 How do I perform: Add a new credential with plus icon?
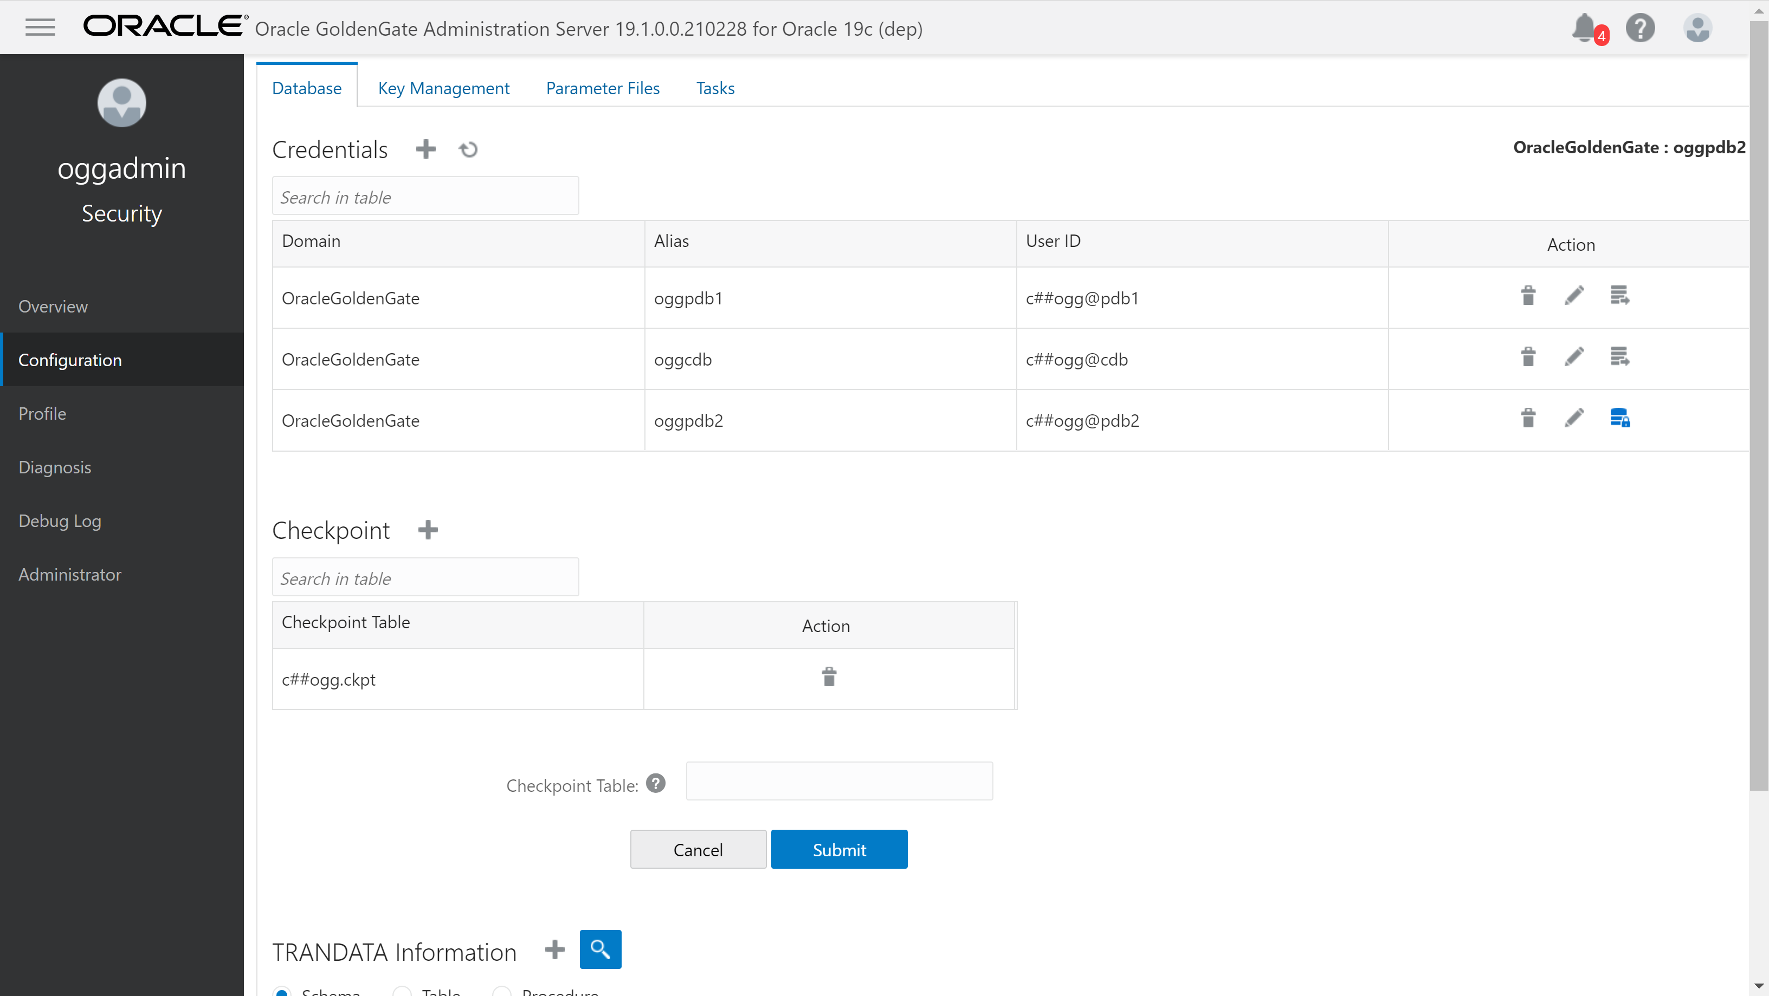click(426, 149)
